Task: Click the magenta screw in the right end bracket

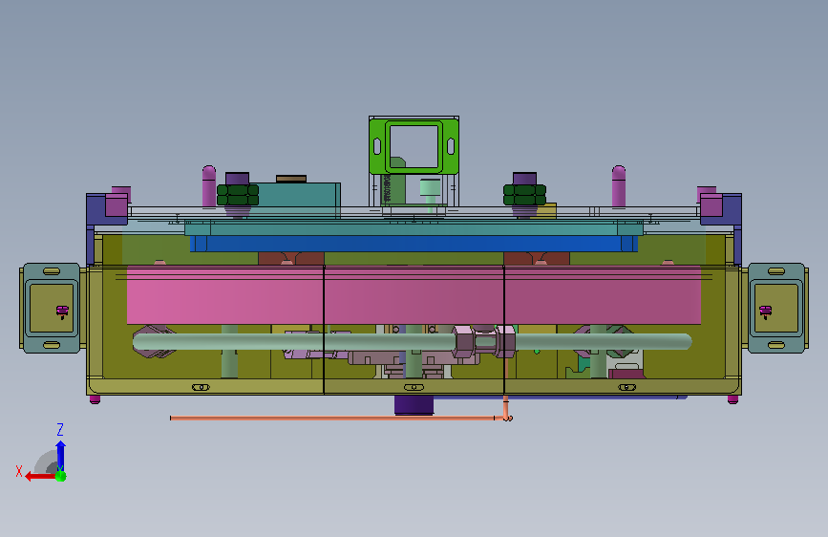Action: (766, 311)
